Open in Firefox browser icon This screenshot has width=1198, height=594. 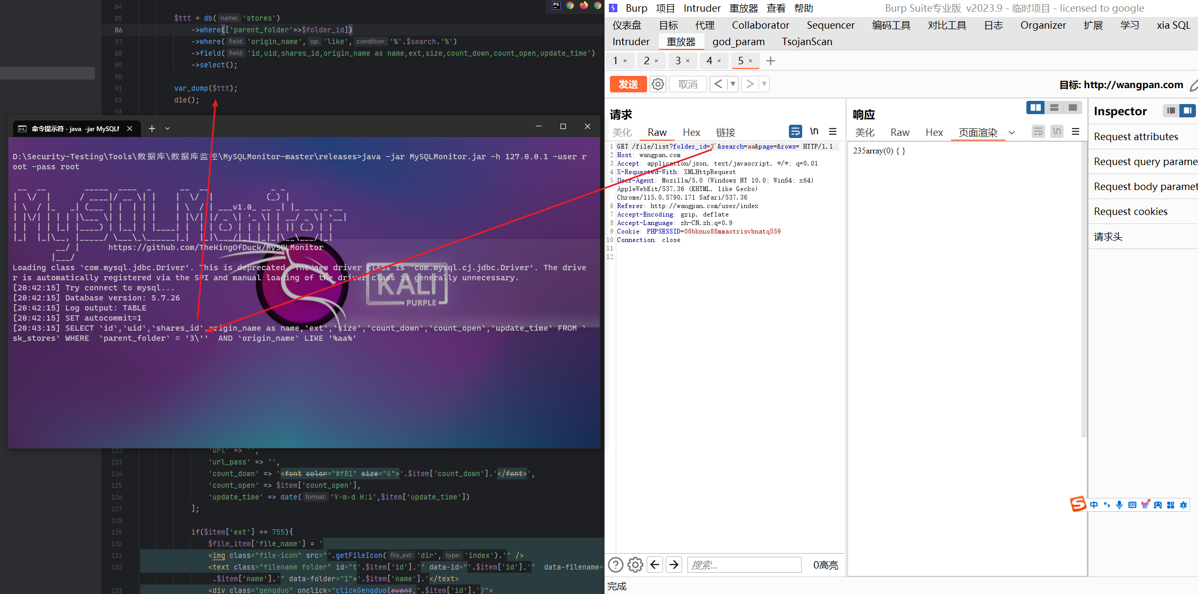coord(584,5)
